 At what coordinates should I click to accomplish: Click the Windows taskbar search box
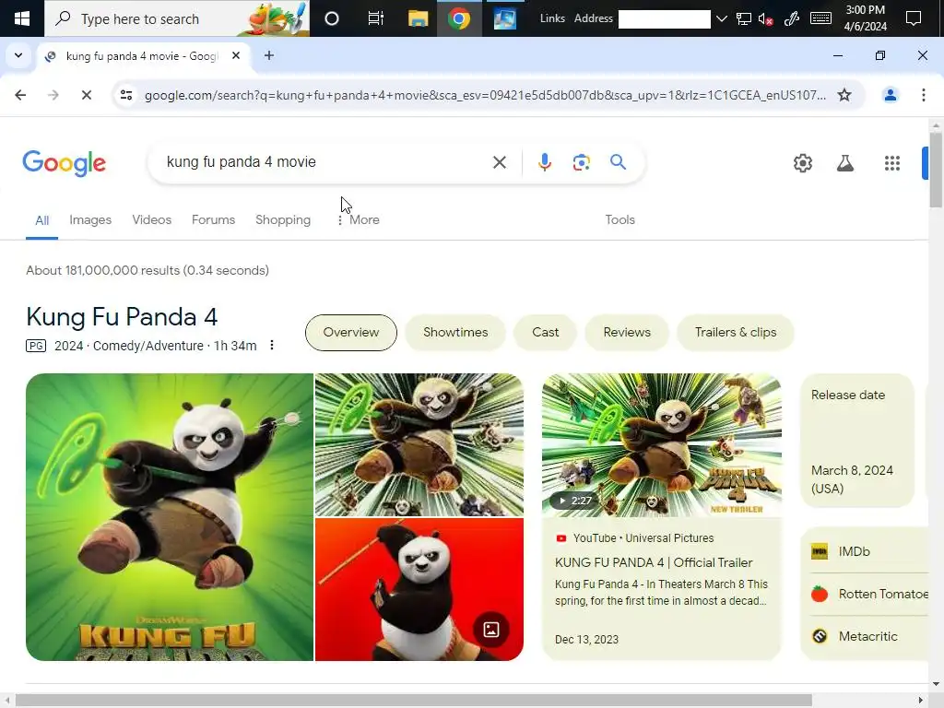click(177, 18)
